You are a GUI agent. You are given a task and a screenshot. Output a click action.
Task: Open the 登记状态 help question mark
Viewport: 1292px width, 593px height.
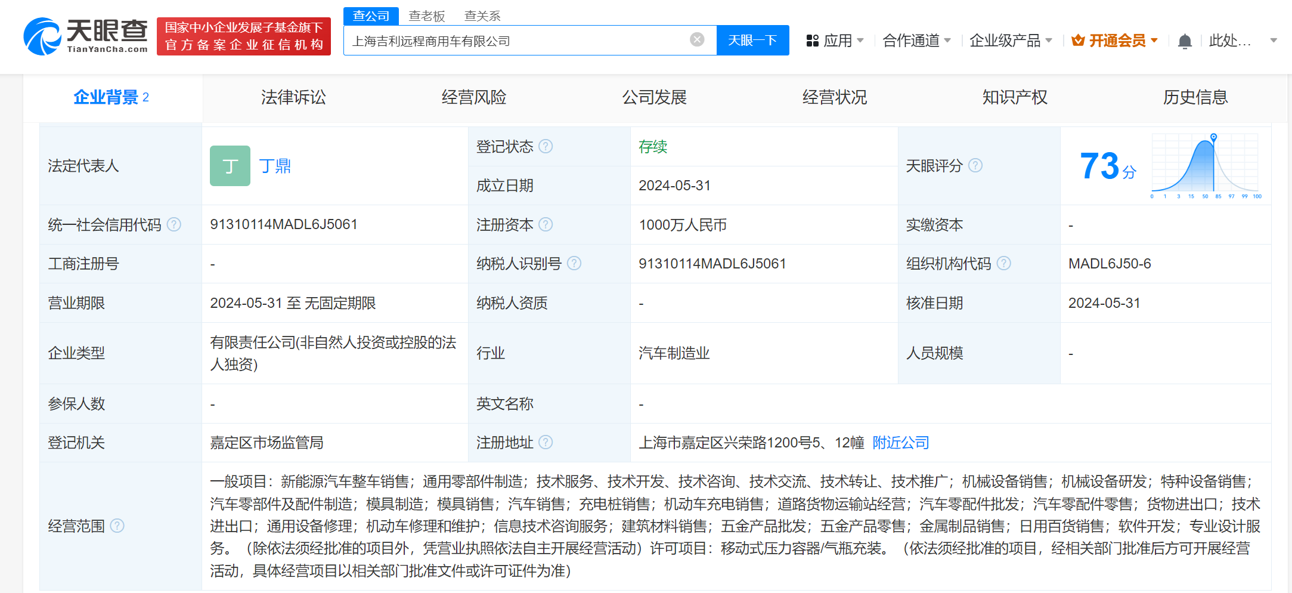click(546, 146)
